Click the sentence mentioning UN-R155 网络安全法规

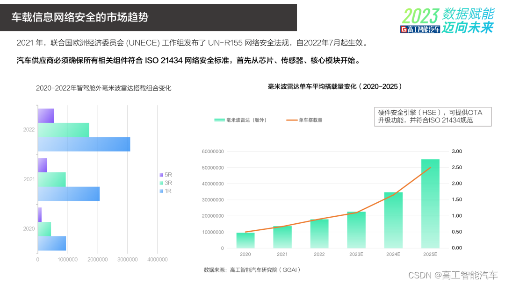click(x=193, y=43)
